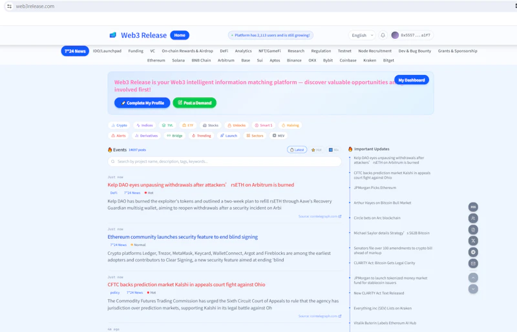The image size is (517, 332).
Task: Open cointelegraph source link under CFTC article
Action: [x=320, y=316]
